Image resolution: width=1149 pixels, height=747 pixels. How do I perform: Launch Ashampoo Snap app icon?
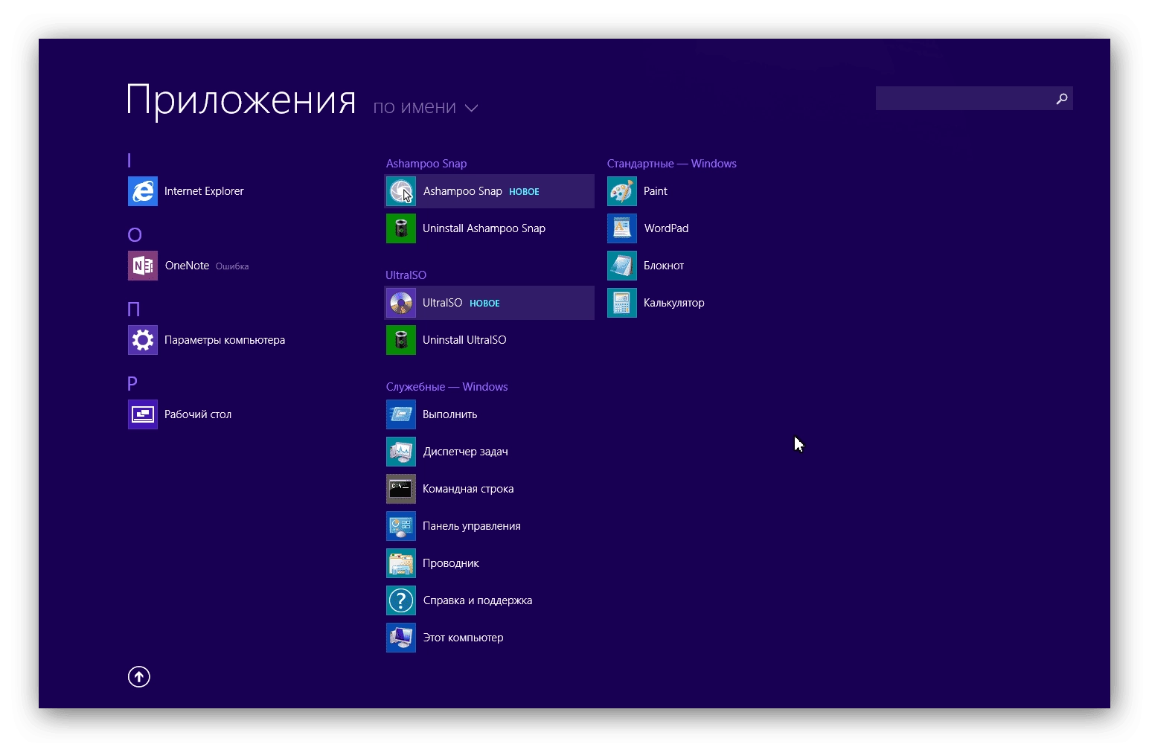pyautogui.click(x=401, y=191)
